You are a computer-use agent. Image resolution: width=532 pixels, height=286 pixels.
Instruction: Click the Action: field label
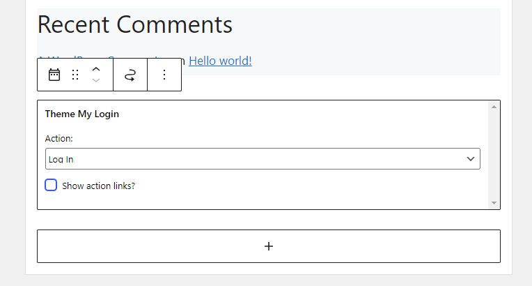click(x=59, y=138)
